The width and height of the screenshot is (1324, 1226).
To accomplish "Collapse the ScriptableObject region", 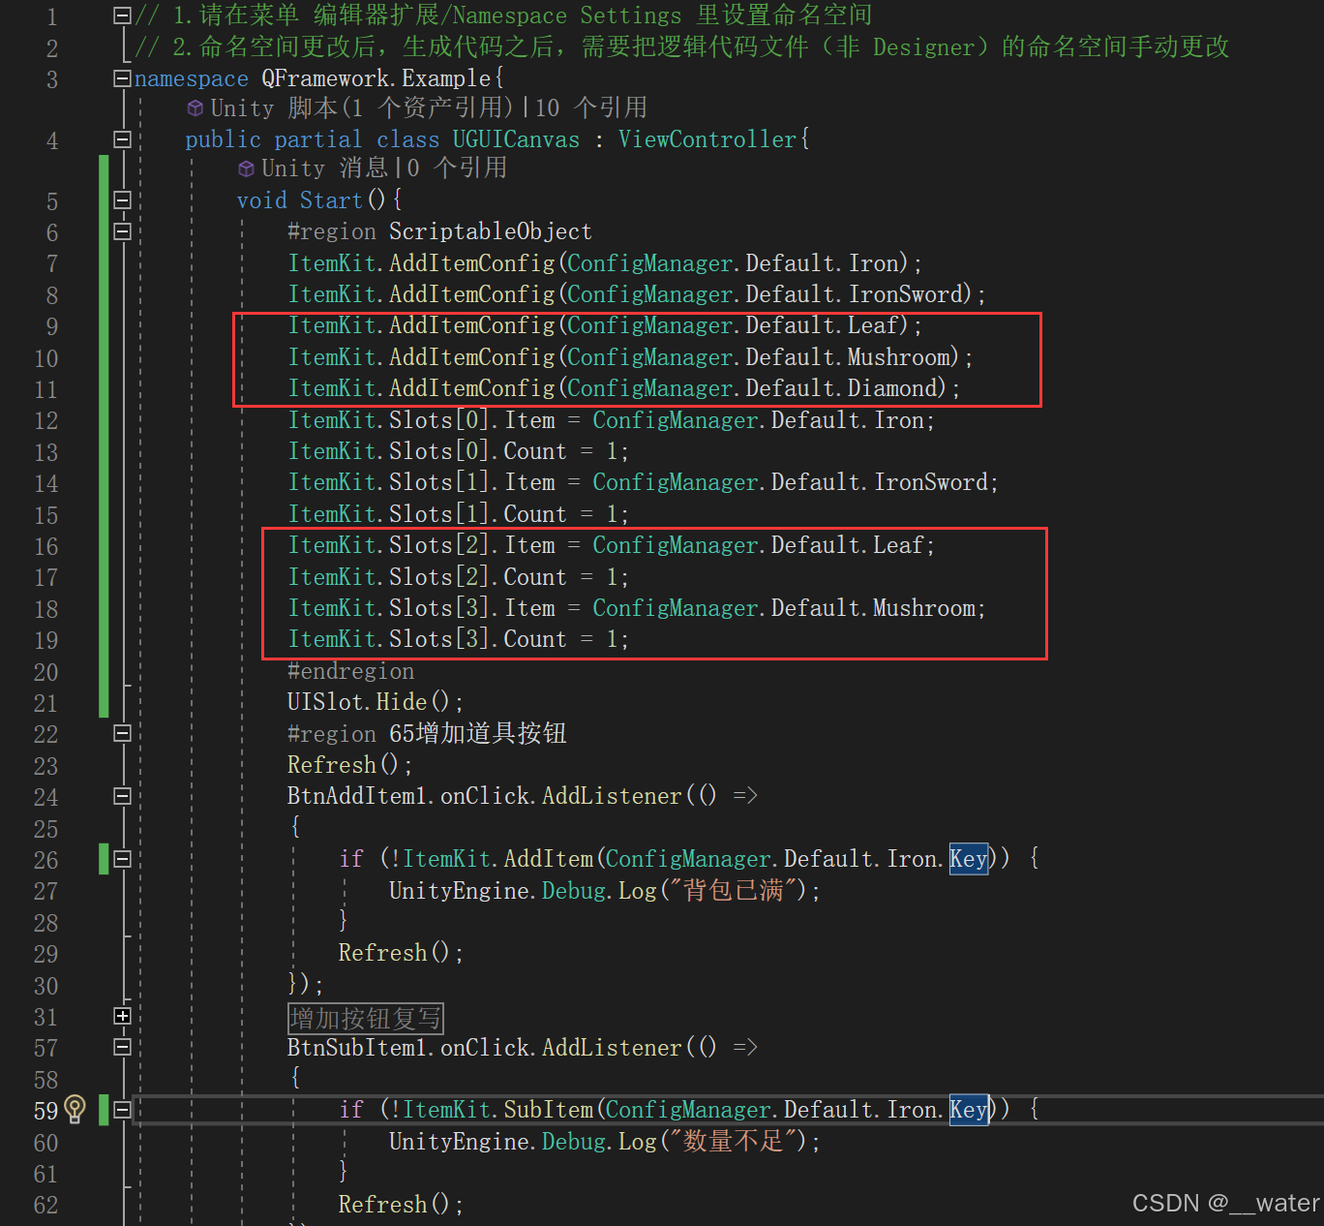I will click(x=122, y=231).
